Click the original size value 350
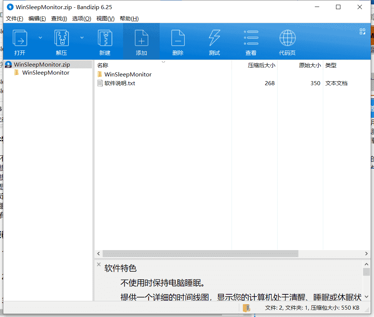This screenshot has width=374, height=317. 315,83
